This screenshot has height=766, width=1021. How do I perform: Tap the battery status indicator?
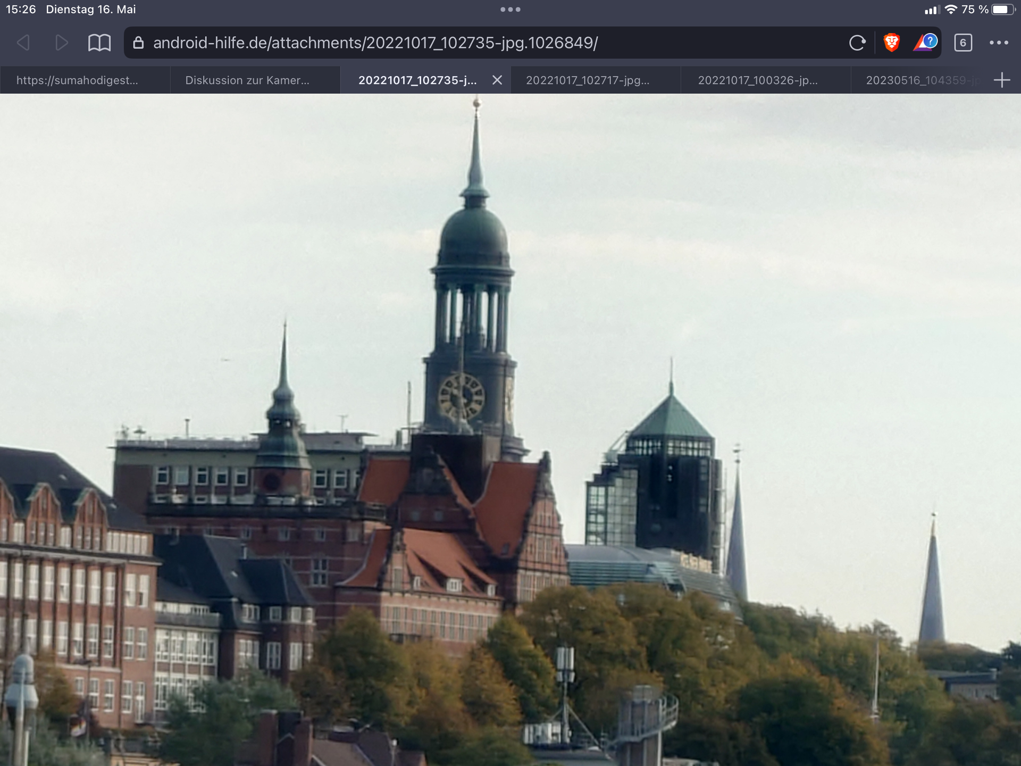coord(1003,10)
